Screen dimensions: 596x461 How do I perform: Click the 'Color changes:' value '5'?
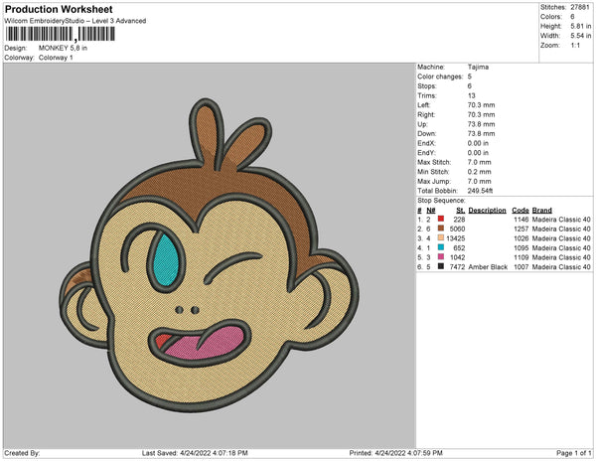click(x=470, y=77)
